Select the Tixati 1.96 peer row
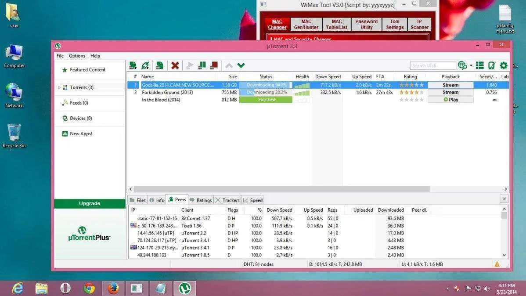The image size is (526, 296). tap(315, 226)
